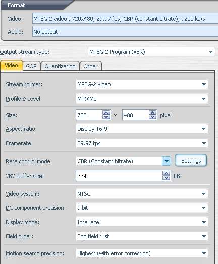Expand the Stream format dropdown
Viewport: 218px width, 264px height.
[142, 84]
